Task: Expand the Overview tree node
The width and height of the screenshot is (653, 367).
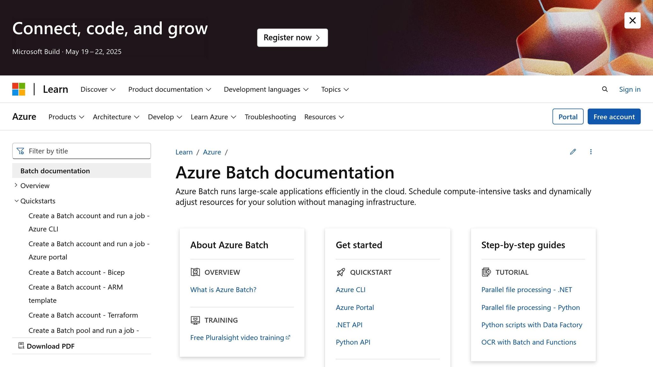Action: [x=16, y=185]
